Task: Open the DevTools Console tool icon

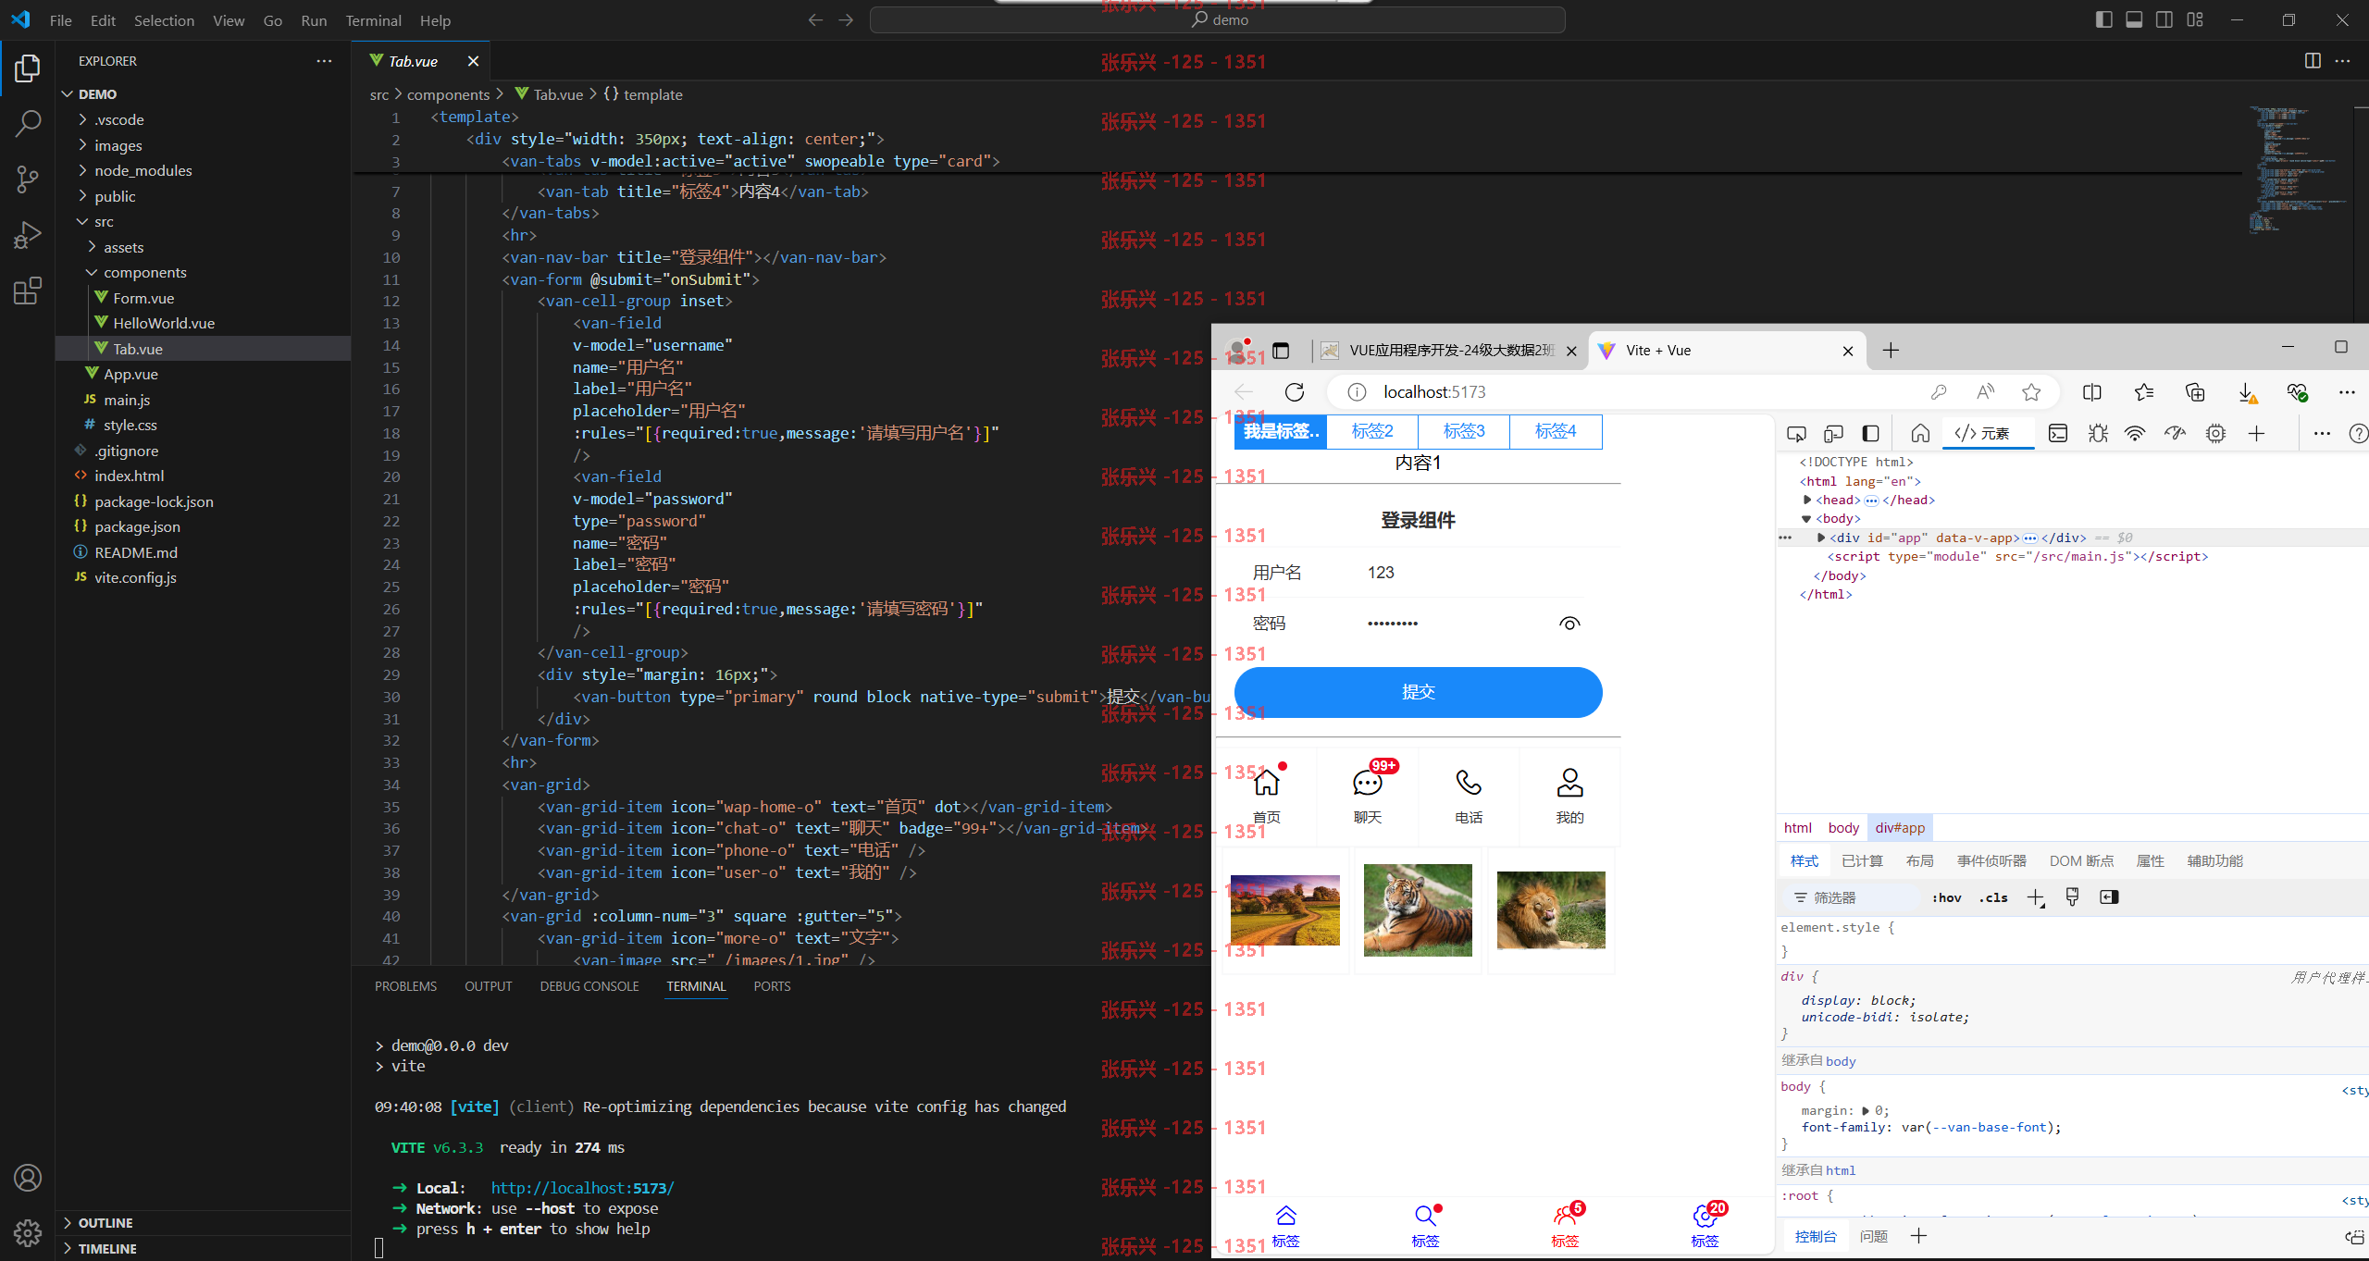Action: [2058, 433]
